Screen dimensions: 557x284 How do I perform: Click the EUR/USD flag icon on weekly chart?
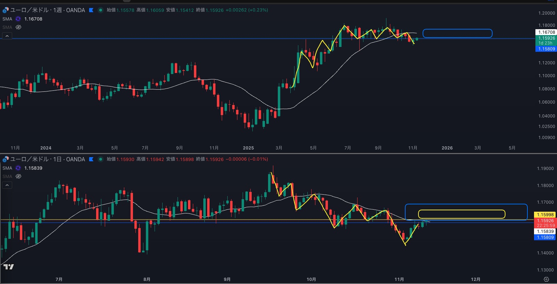5,10
